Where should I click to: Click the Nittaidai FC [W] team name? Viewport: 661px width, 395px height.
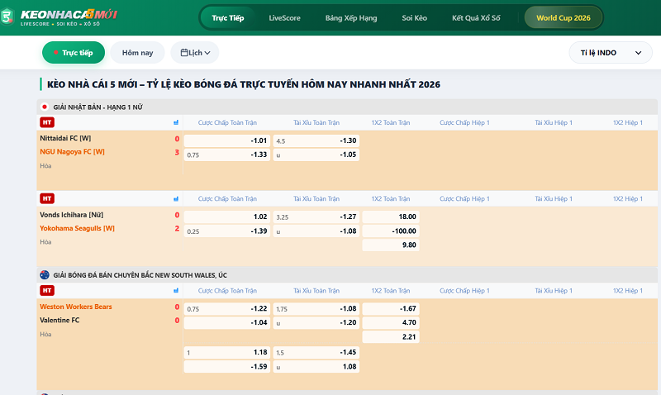coord(65,138)
